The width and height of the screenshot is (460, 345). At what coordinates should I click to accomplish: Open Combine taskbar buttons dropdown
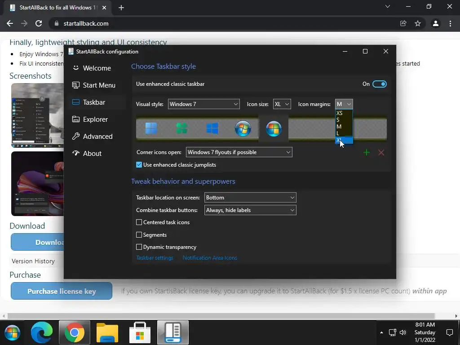point(250,210)
